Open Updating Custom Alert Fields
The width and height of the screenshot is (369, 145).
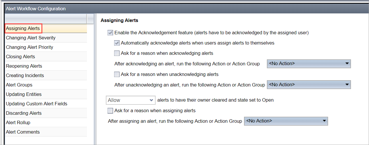pos(46,104)
